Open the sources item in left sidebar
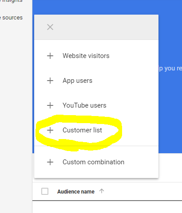182x213 pixels. [x=12, y=18]
